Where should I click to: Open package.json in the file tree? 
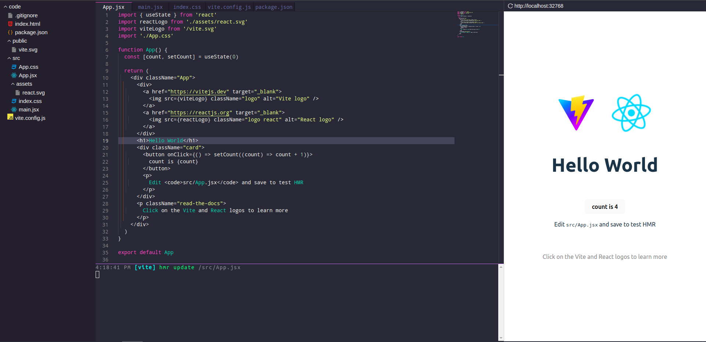(31, 32)
